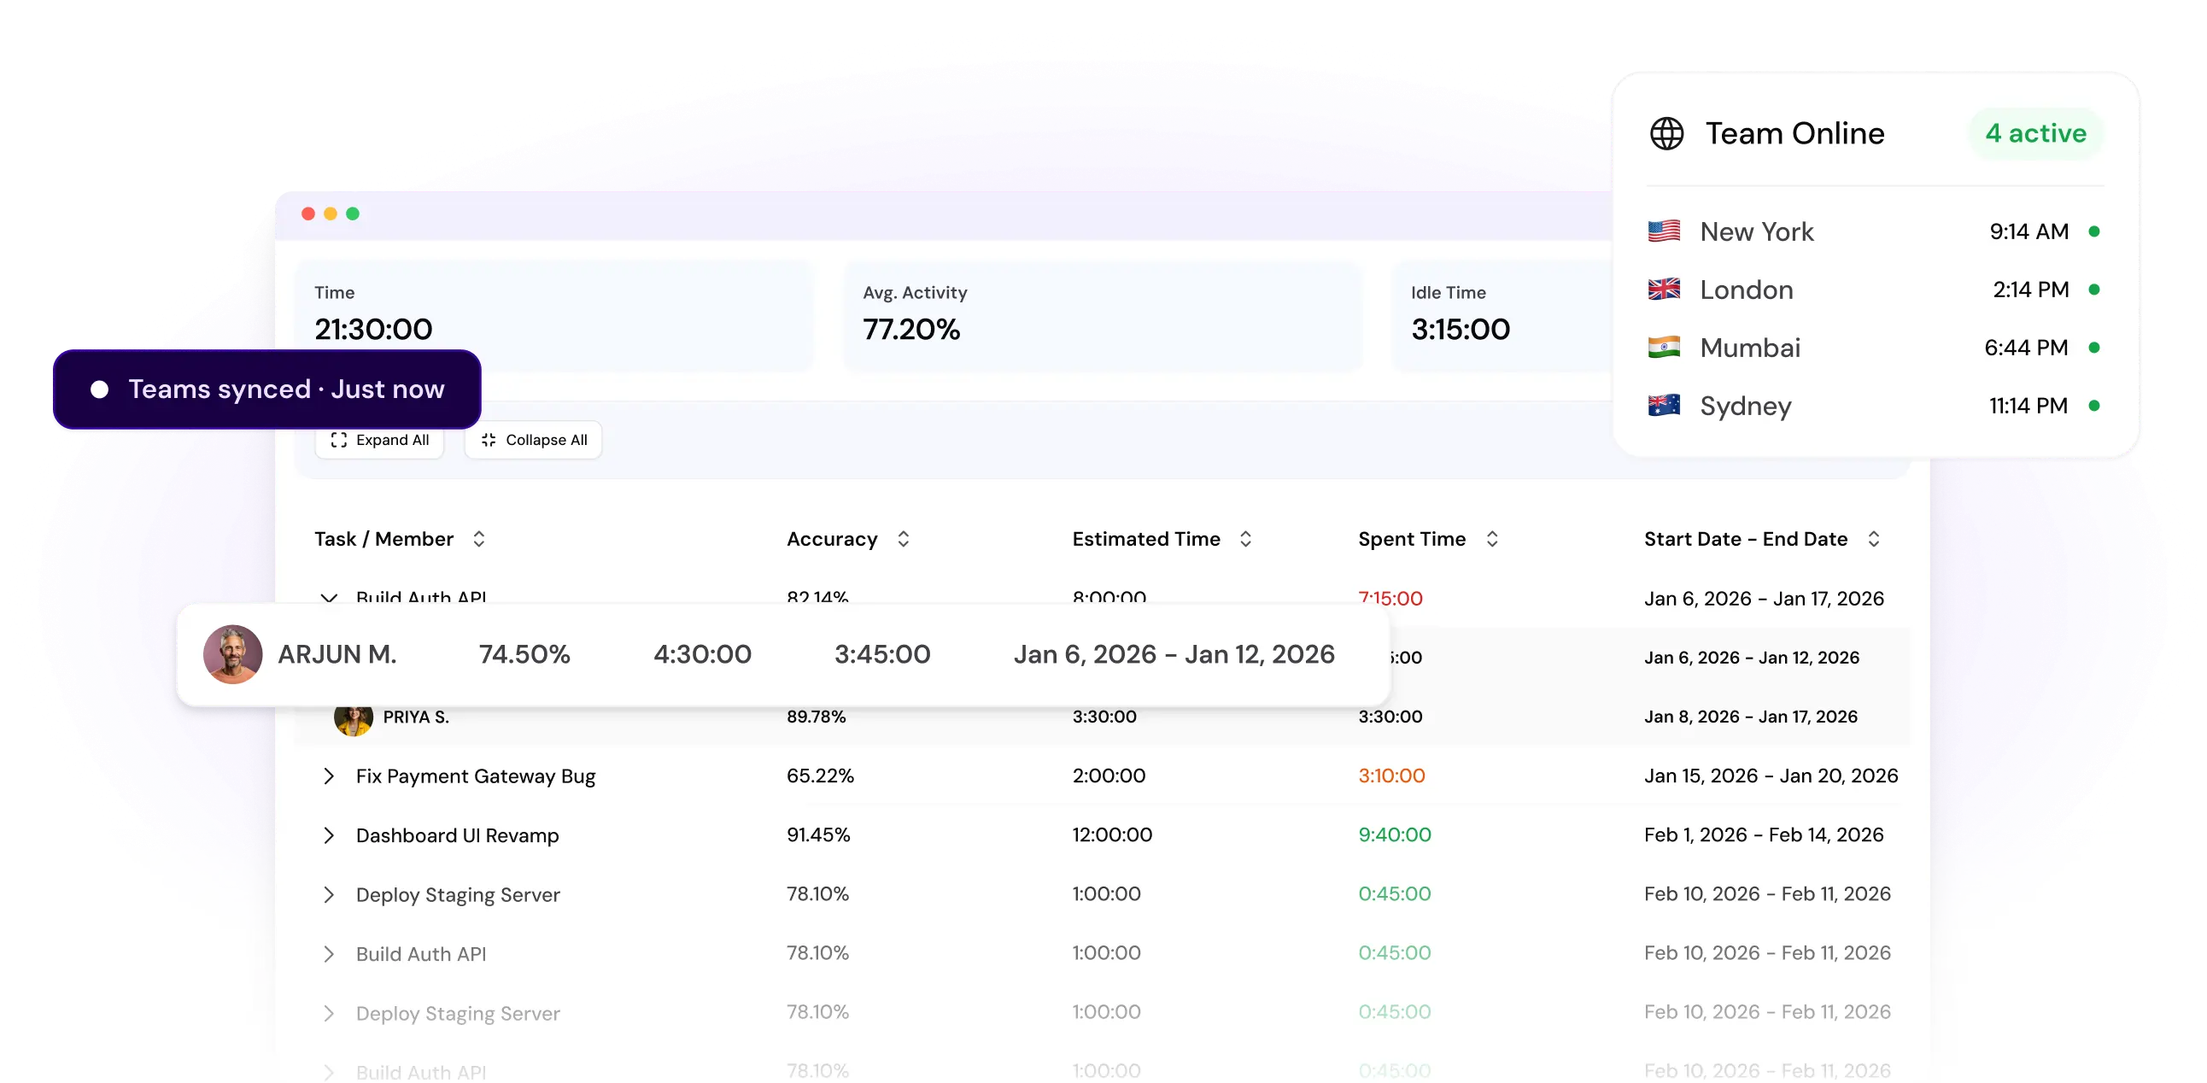The image size is (2207, 1083).
Task: Click the green status dot for Sydney
Action: (2094, 405)
